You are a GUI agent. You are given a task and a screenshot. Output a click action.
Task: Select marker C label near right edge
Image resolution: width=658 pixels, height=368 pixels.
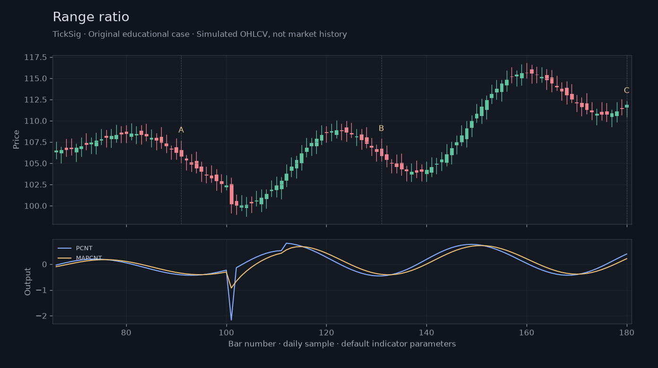[626, 91]
